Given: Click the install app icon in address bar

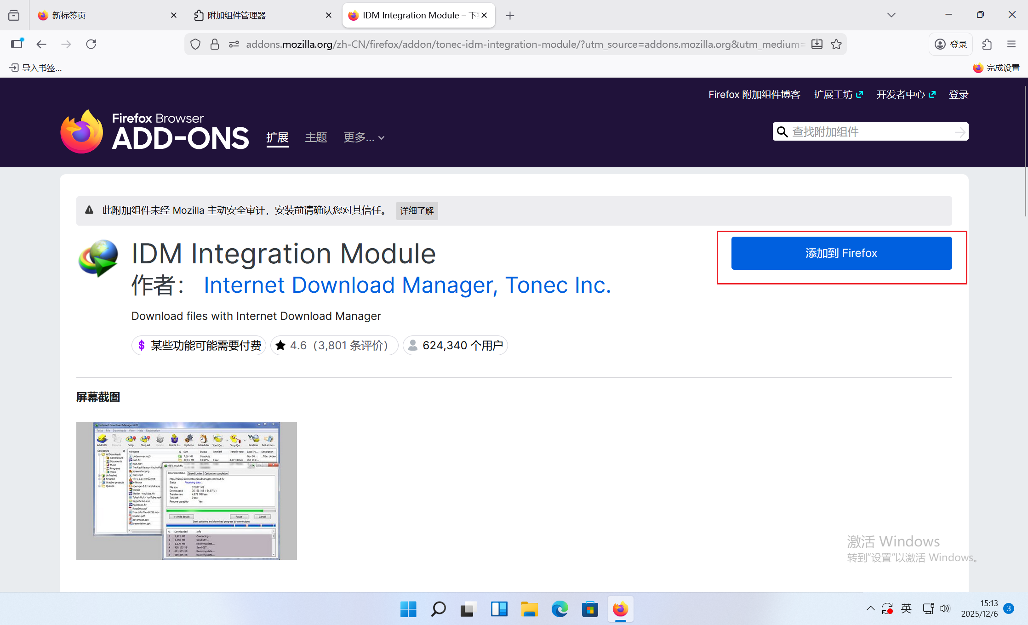Looking at the screenshot, I should (817, 44).
